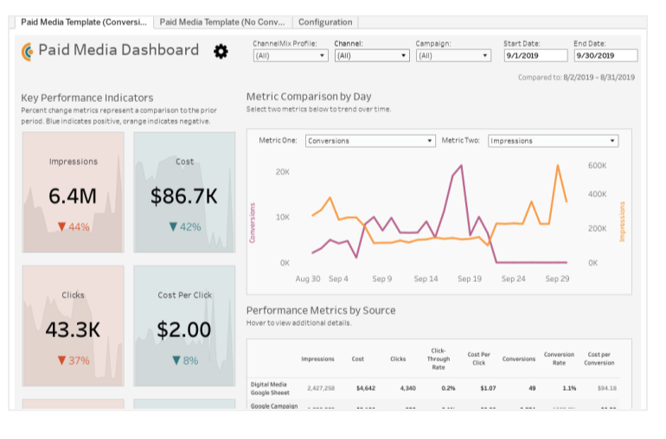
Task: Click the Cost per Conversion column header
Action: (x=599, y=359)
